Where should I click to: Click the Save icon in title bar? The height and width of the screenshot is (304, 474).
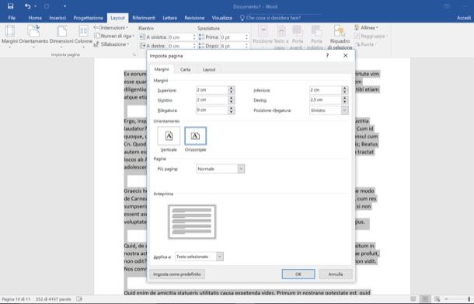point(11,6)
